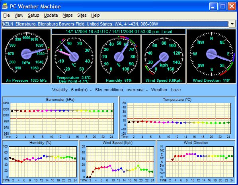Click the 'Wind Direction 110°' readout

tap(211, 81)
